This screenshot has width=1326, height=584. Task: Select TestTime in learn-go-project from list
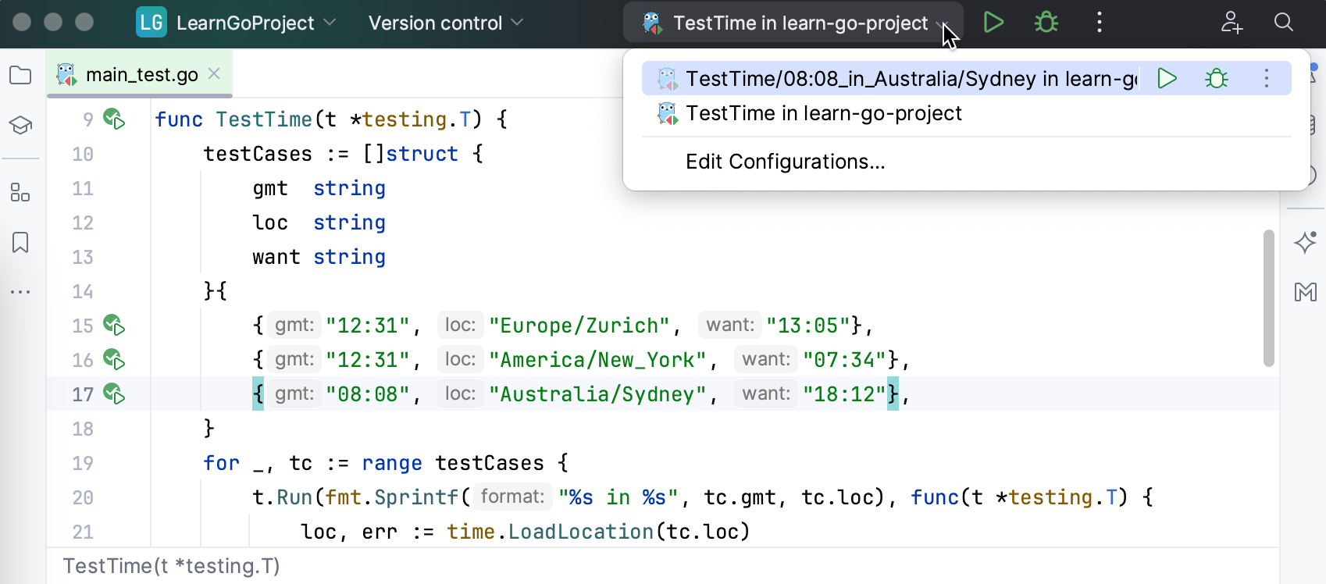click(823, 114)
